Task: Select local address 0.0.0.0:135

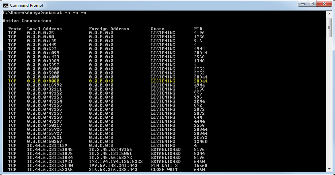Action: tap(42, 41)
